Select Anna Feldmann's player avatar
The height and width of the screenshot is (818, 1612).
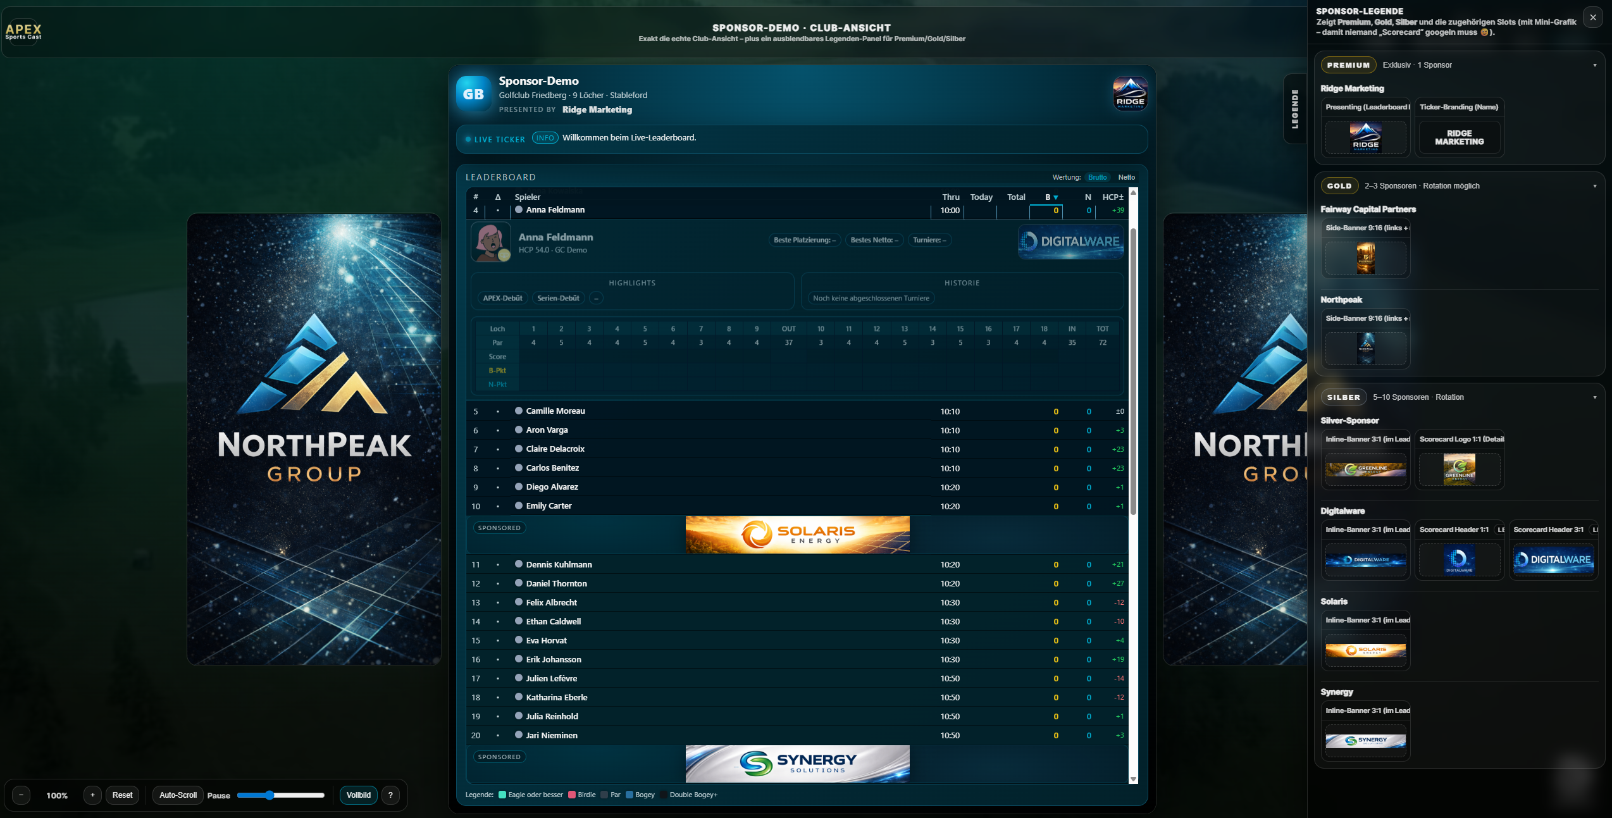pyautogui.click(x=491, y=242)
